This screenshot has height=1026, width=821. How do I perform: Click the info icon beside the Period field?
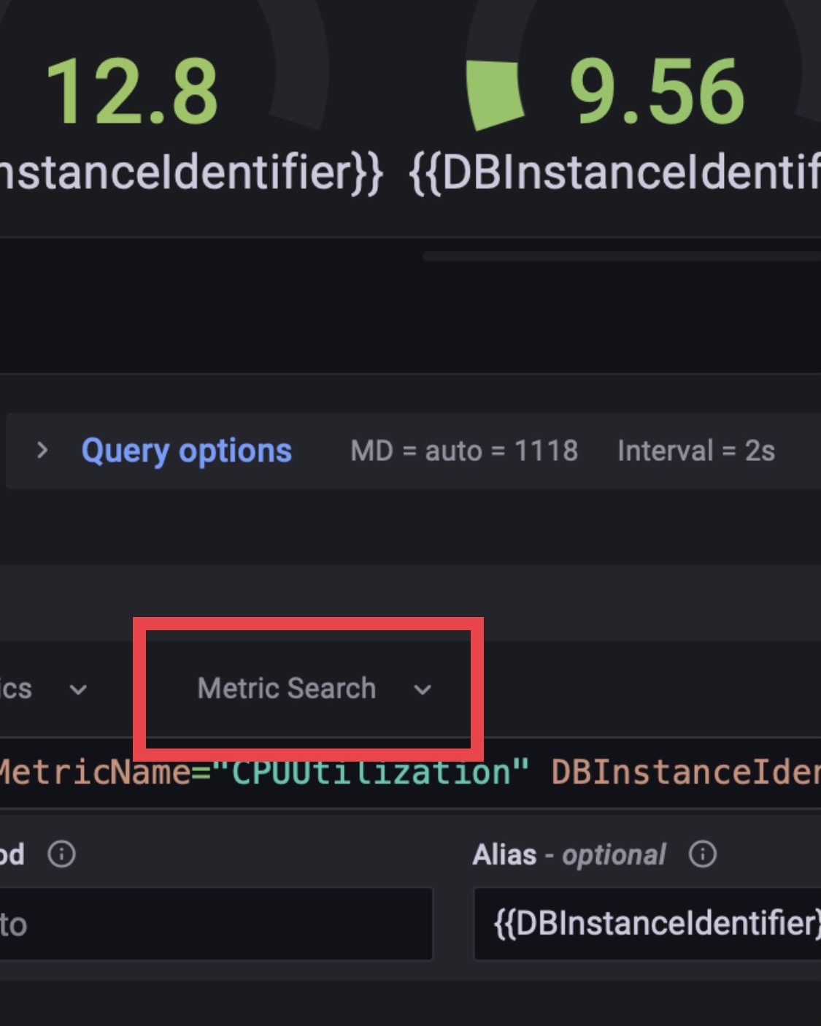click(x=61, y=853)
